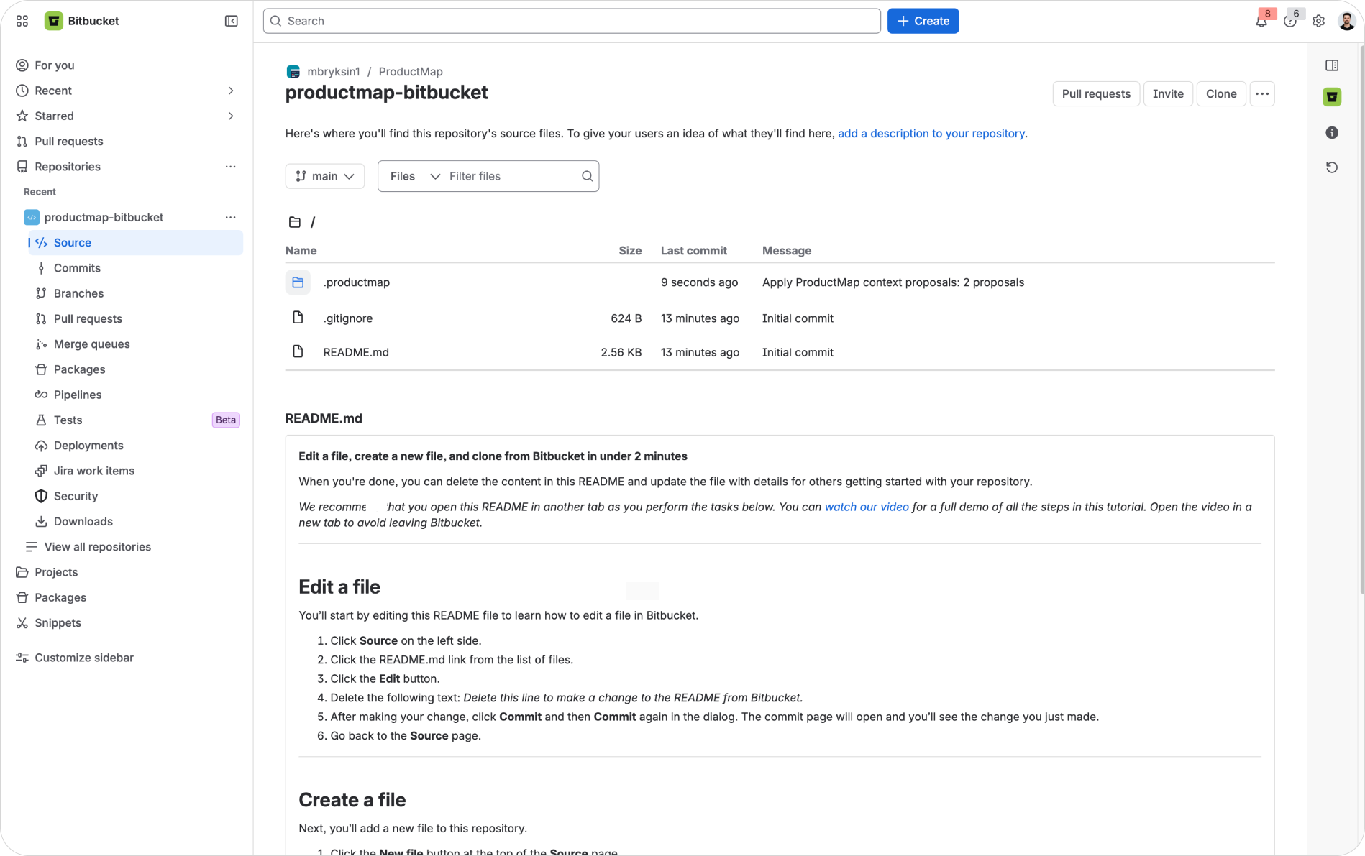Expand the Starred submenu chevron
Screen dimensions: 1365x856
[x=231, y=116]
